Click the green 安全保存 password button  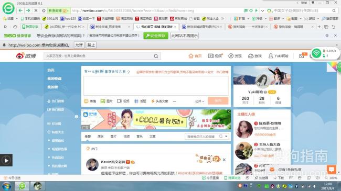pos(156,36)
